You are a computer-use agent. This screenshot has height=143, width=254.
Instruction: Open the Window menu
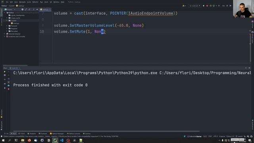tap(56, 2)
